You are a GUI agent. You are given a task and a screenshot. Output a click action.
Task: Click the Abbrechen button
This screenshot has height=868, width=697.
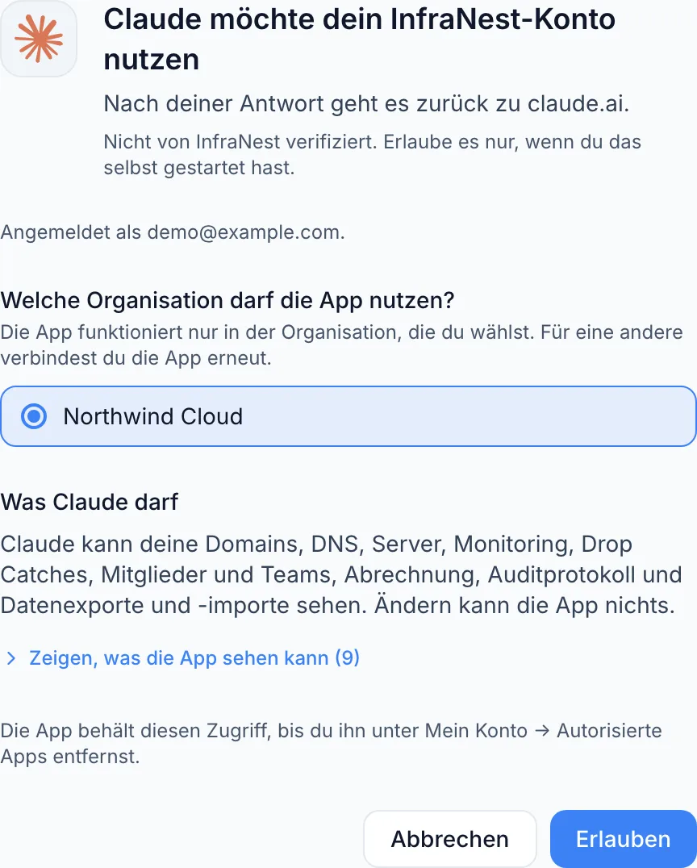(450, 839)
